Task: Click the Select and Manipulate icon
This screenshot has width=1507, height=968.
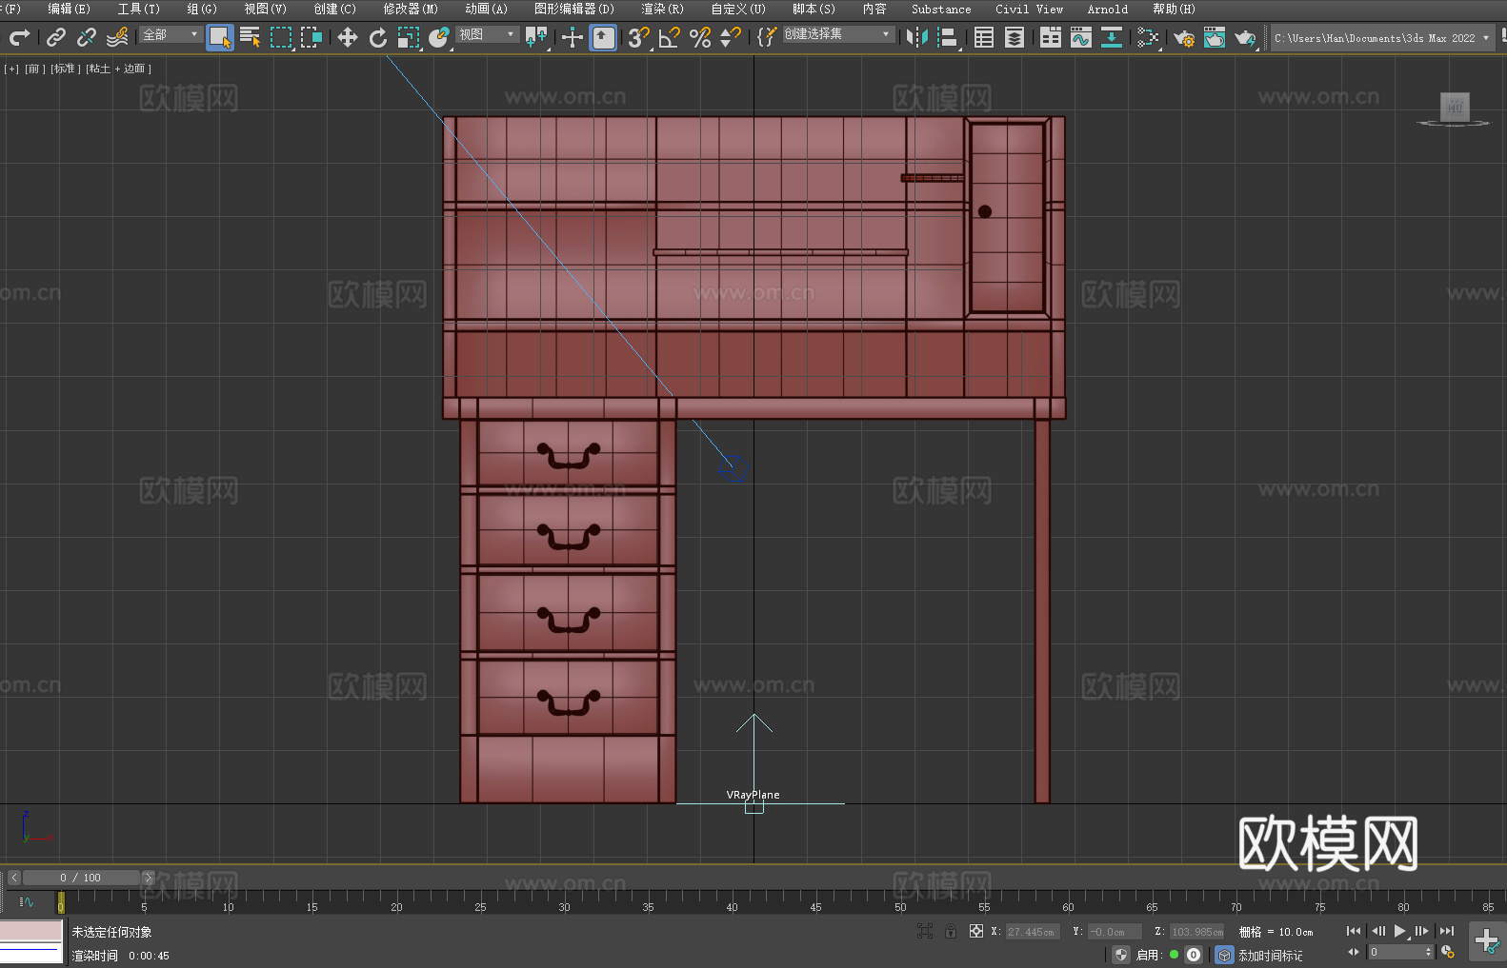Action: [x=573, y=37]
